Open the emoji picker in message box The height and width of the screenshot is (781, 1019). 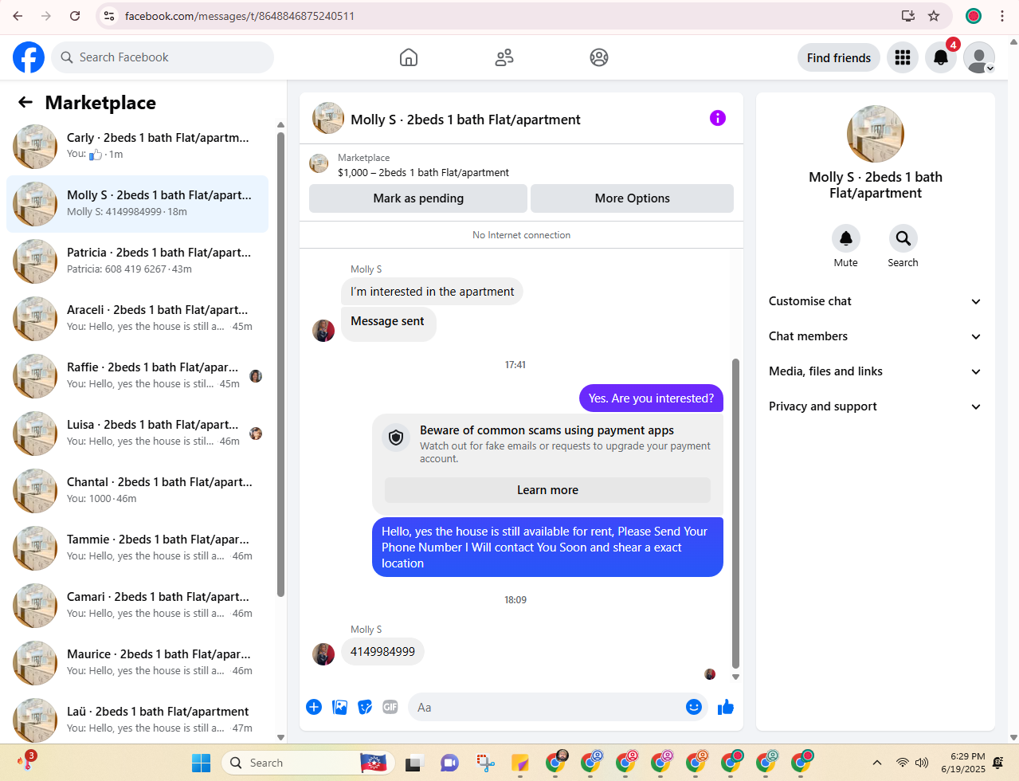694,707
